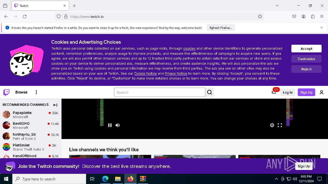Open BastiGHG's channel
328x184 pixels.
point(31,125)
